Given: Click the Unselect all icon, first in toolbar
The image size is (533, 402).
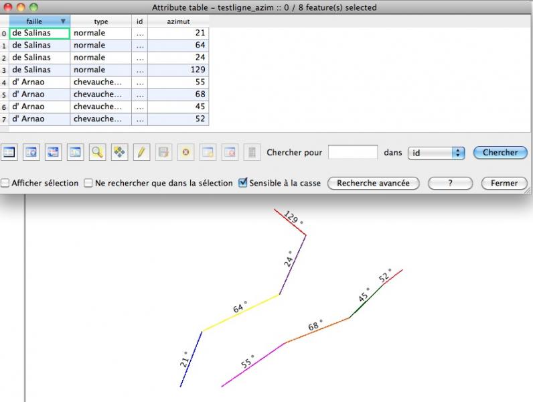Looking at the screenshot, I should tap(9, 153).
